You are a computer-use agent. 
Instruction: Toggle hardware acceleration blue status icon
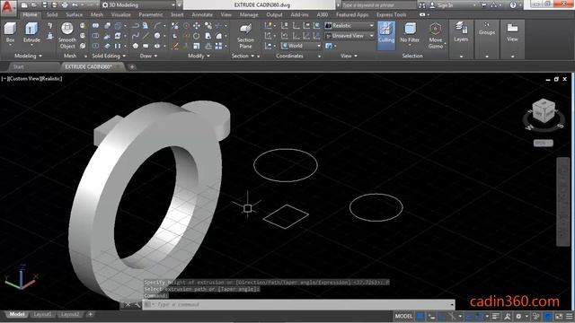(547, 316)
